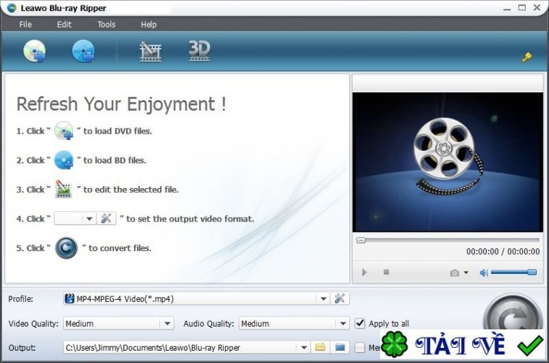
Task: Close the Leawo Blu-ray Ripper window
Action: (537, 8)
